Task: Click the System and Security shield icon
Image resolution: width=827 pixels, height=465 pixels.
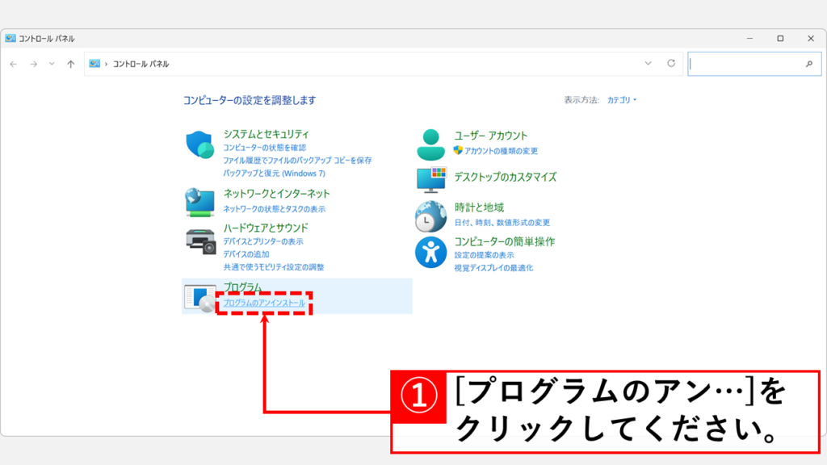Action: point(199,145)
